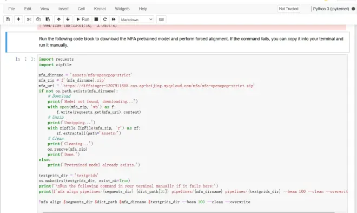Click the '# Download' comment line

(59, 96)
